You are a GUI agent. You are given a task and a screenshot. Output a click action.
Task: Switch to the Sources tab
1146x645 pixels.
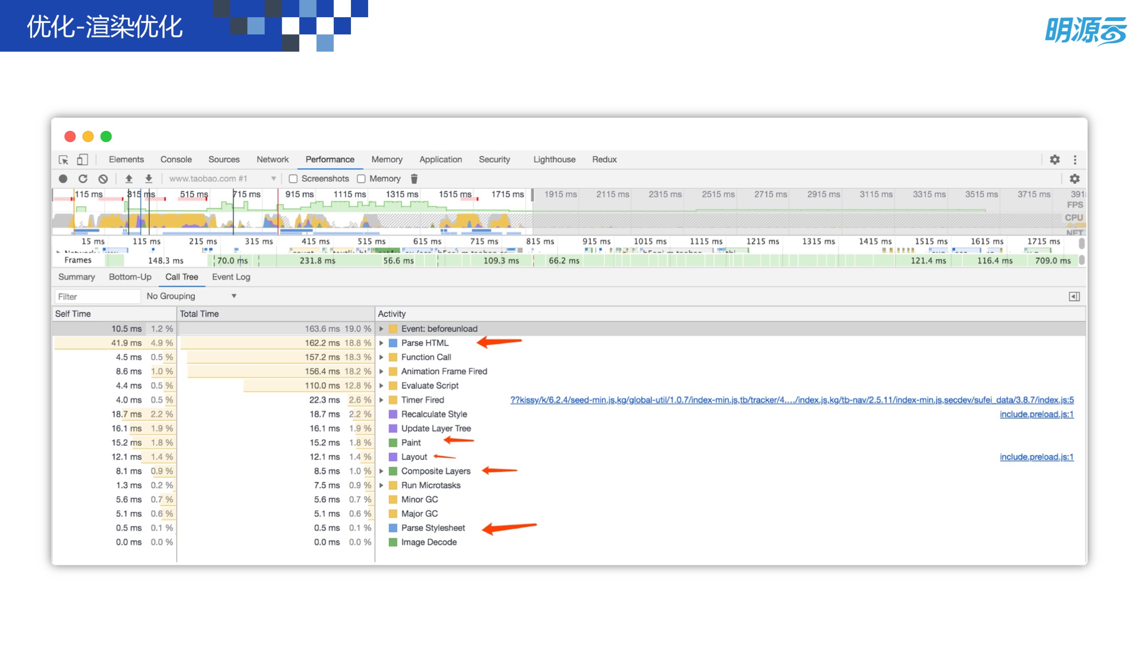click(x=224, y=159)
